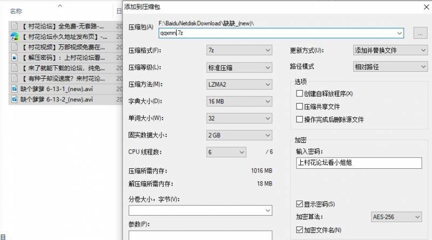Open the 压缩格式 dropdown showing 7z
Screen dimensions: 432x240
(x=239, y=50)
